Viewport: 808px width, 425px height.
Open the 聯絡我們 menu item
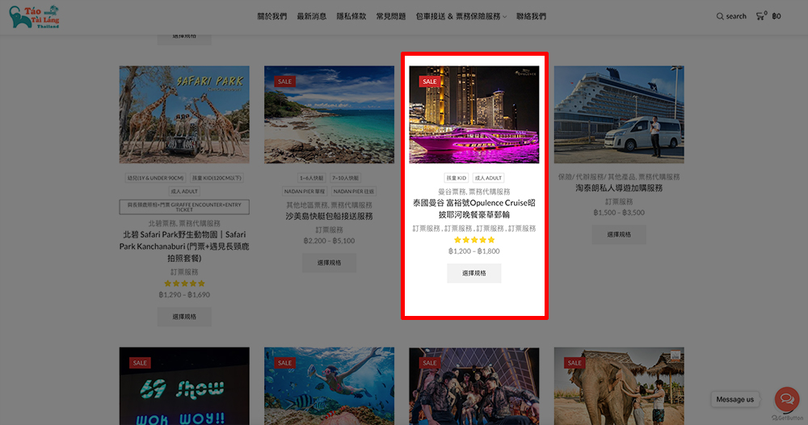532,16
